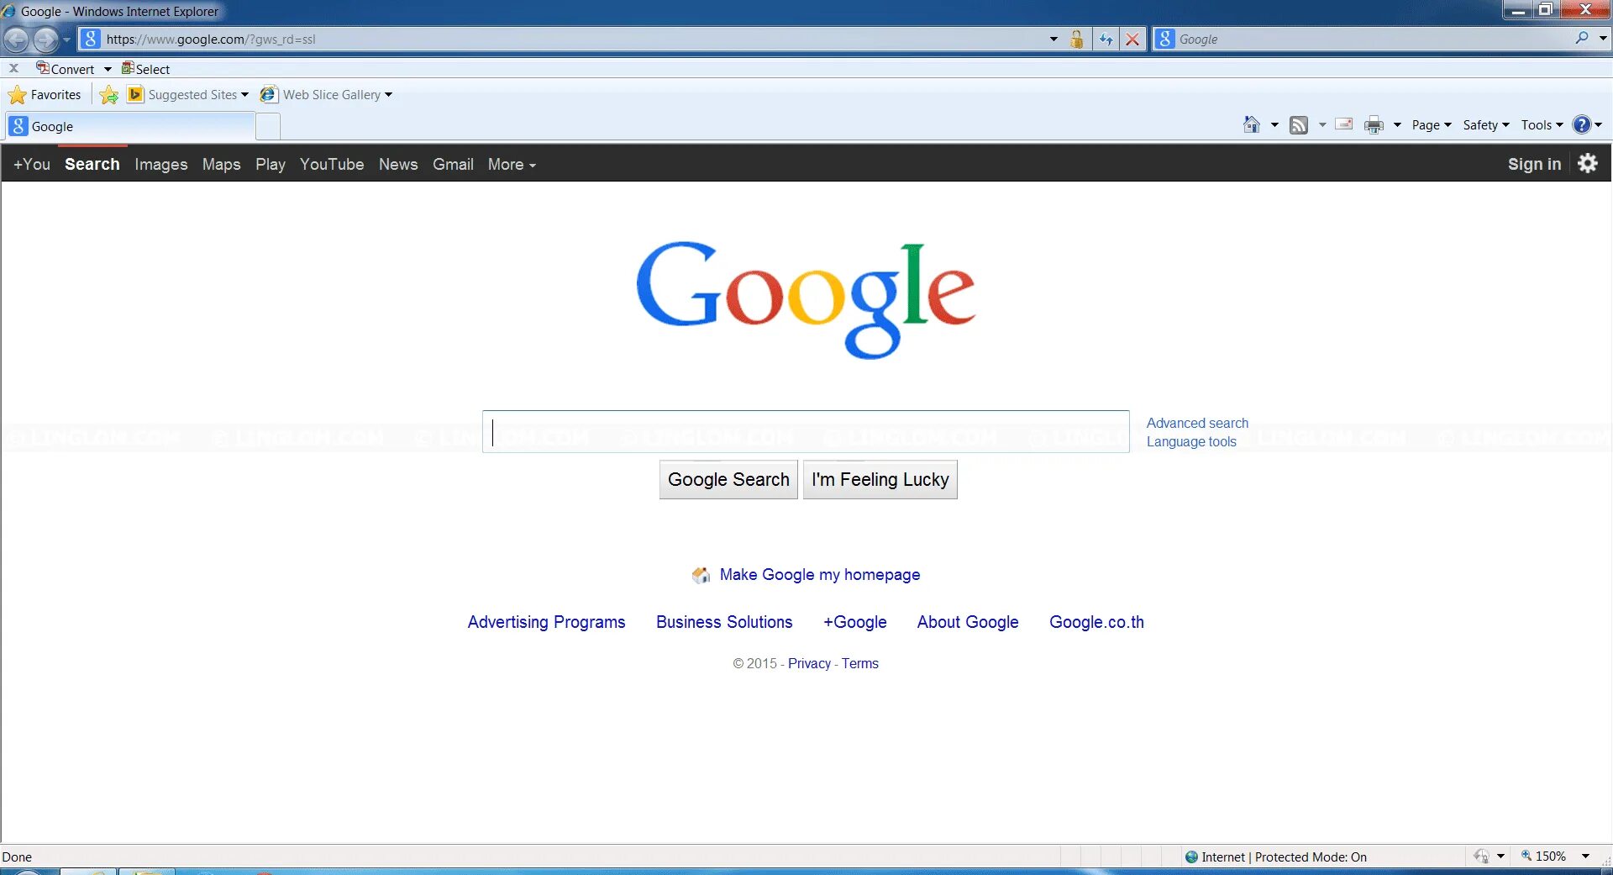
Task: Click the RSS Feeds icon
Action: pyautogui.click(x=1299, y=124)
